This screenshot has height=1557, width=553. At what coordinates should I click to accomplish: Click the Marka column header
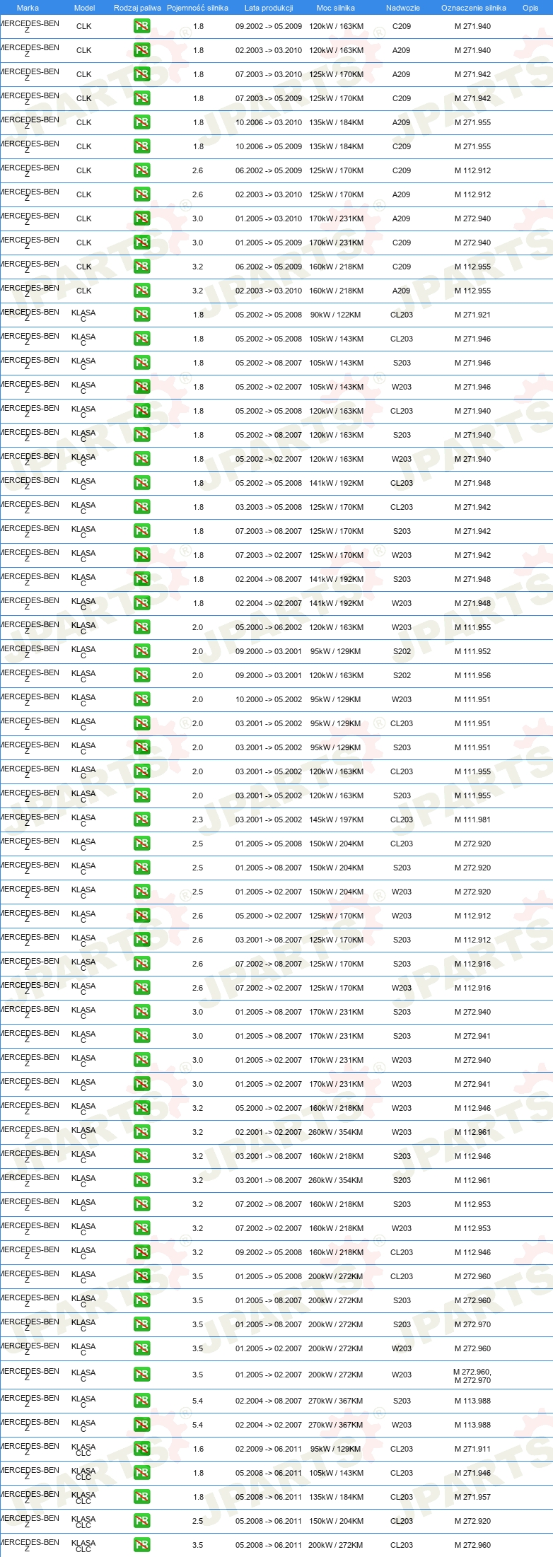28,8
